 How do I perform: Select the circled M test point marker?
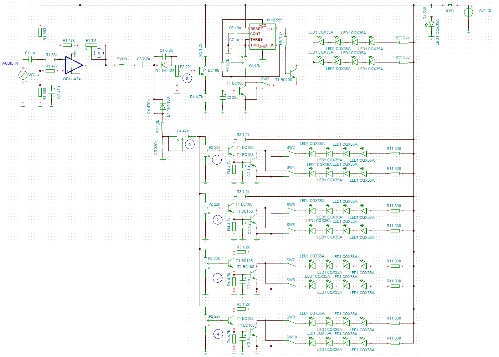pyautogui.click(x=99, y=53)
